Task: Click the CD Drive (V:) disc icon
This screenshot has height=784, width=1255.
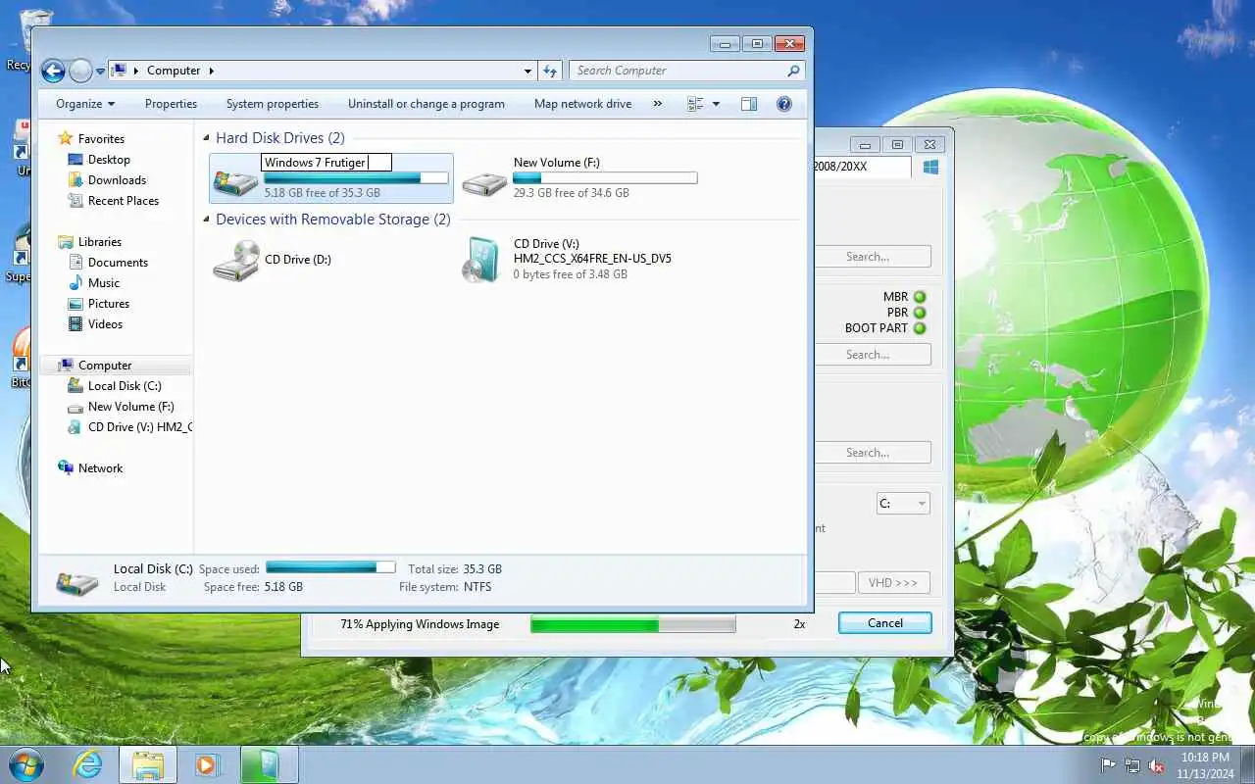Action: 482,261
